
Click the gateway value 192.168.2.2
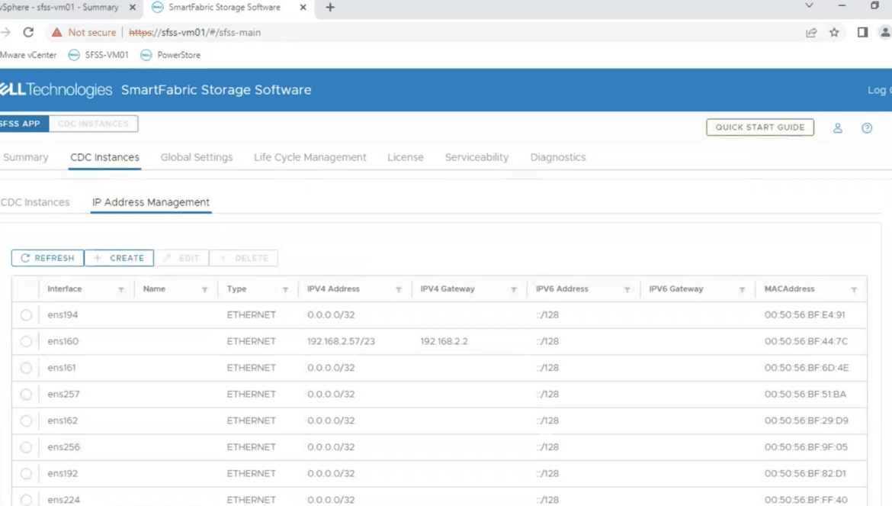pyautogui.click(x=444, y=341)
